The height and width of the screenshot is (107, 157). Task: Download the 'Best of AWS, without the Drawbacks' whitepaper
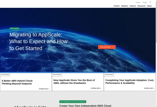click(x=96, y=88)
